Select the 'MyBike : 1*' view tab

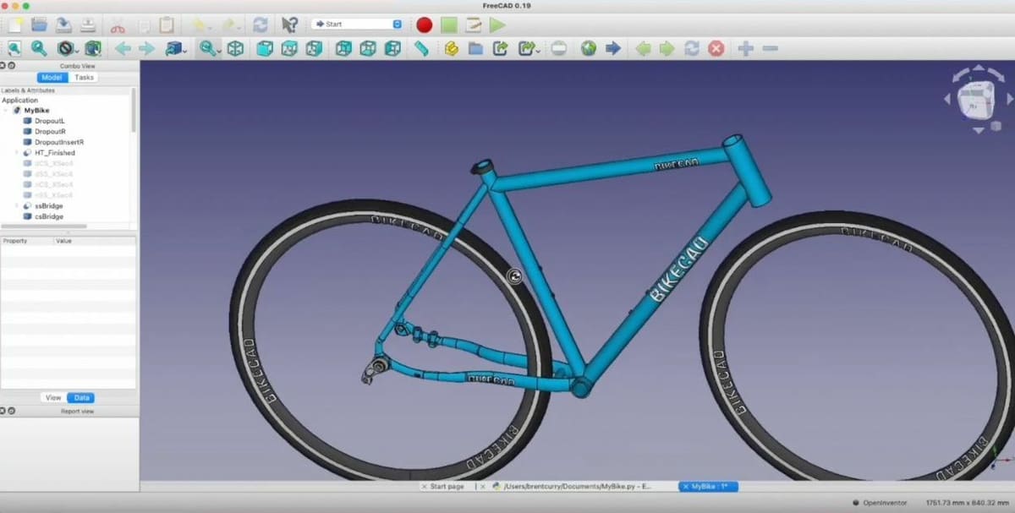[708, 486]
